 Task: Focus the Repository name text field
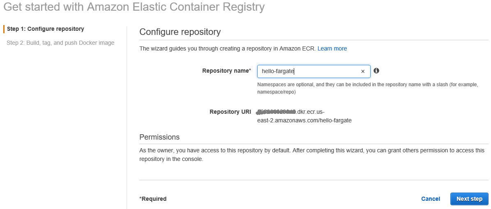[x=308, y=71]
